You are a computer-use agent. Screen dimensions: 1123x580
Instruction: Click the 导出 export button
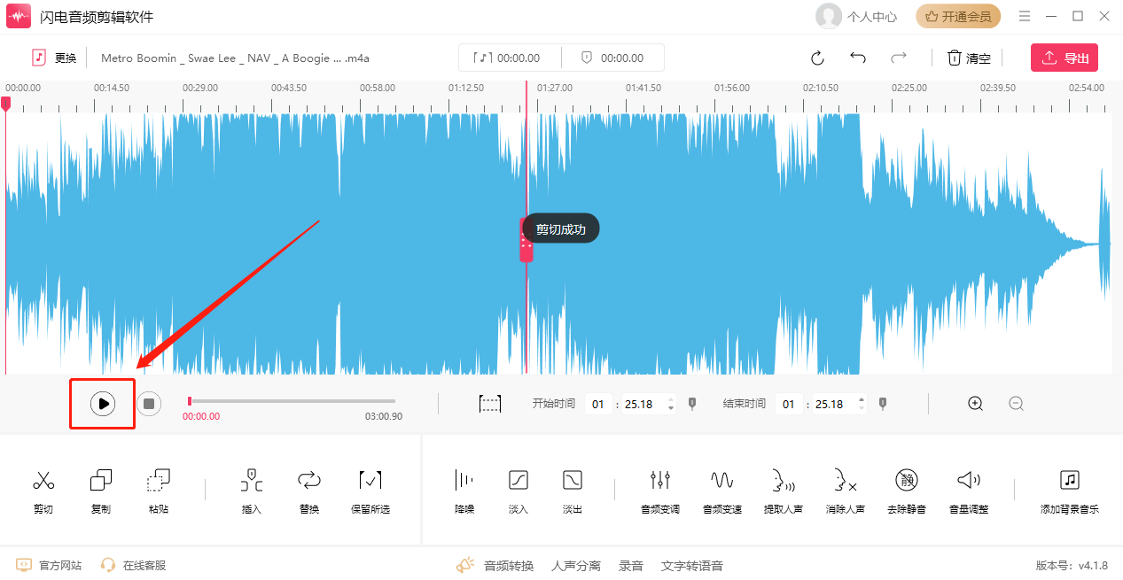(x=1065, y=58)
